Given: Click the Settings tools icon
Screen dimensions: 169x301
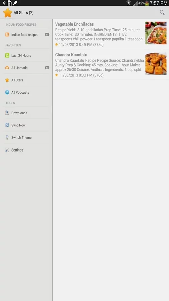Looking at the screenshot, I should pos(7,150).
